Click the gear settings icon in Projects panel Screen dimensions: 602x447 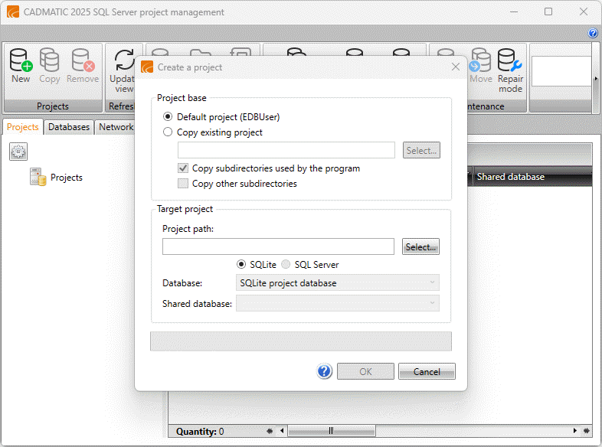[x=18, y=152]
